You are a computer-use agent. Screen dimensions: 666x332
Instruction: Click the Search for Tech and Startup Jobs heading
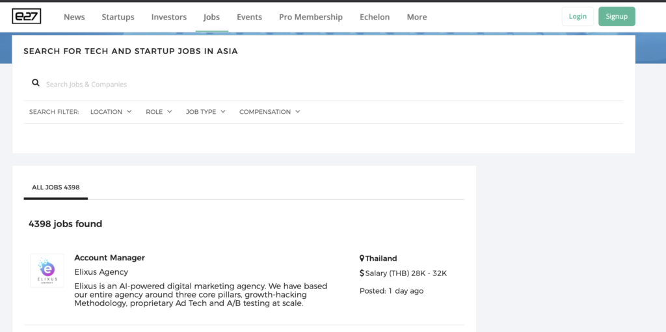tap(130, 51)
